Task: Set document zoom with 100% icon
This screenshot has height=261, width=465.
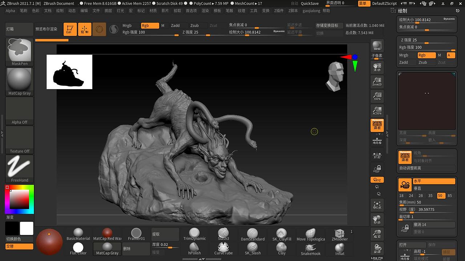Action: (x=377, y=96)
